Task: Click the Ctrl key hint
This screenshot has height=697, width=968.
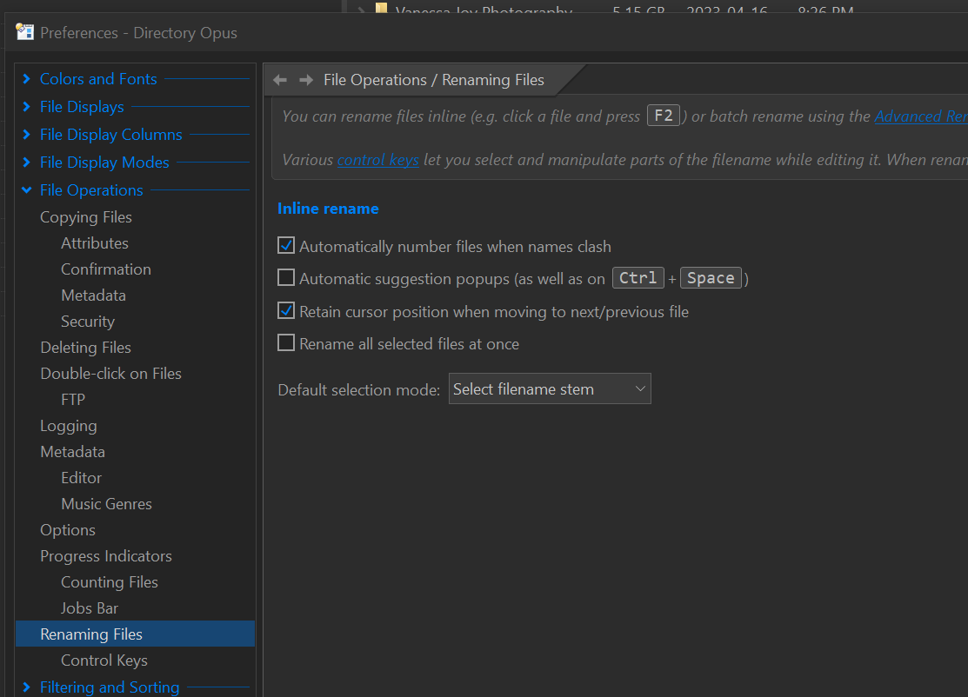Action: pyautogui.click(x=638, y=277)
